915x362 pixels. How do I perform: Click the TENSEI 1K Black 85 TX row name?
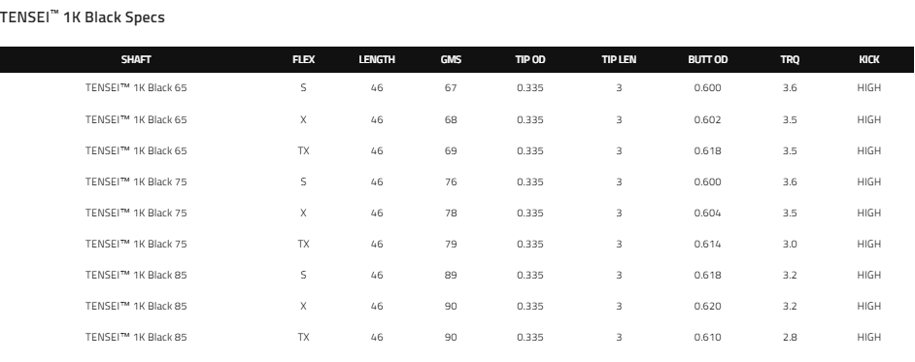click(x=136, y=337)
